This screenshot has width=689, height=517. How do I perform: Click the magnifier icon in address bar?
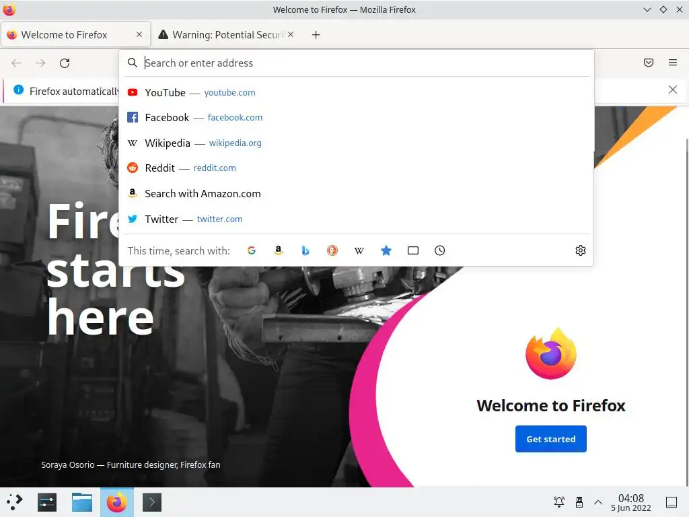(x=133, y=63)
